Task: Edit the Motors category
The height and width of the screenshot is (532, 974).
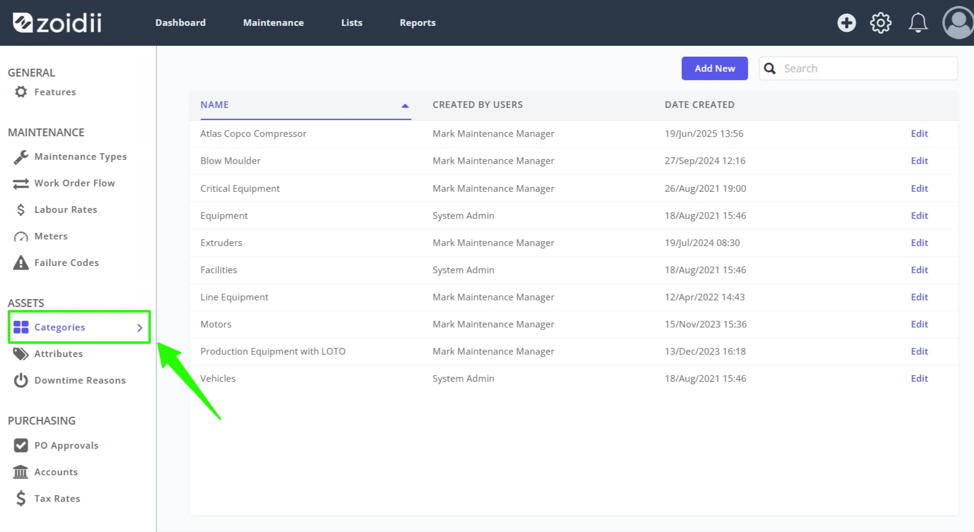Action: [x=919, y=325]
